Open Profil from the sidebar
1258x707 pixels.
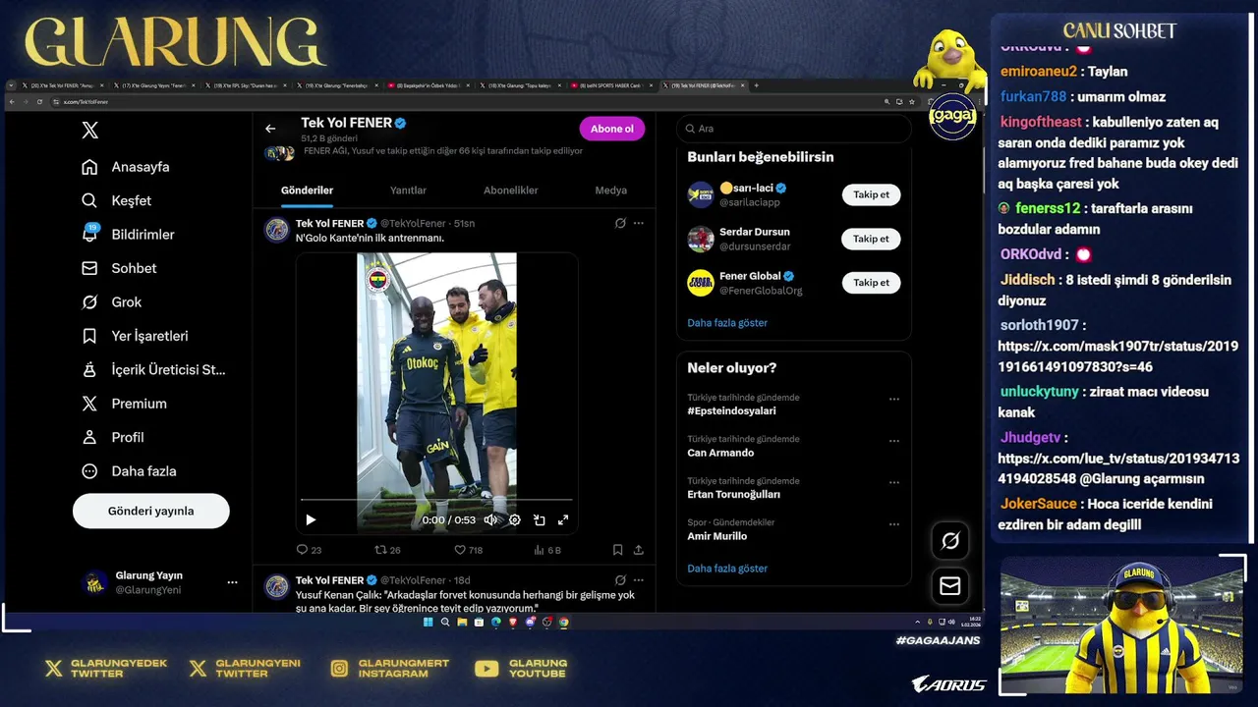pyautogui.click(x=113, y=437)
